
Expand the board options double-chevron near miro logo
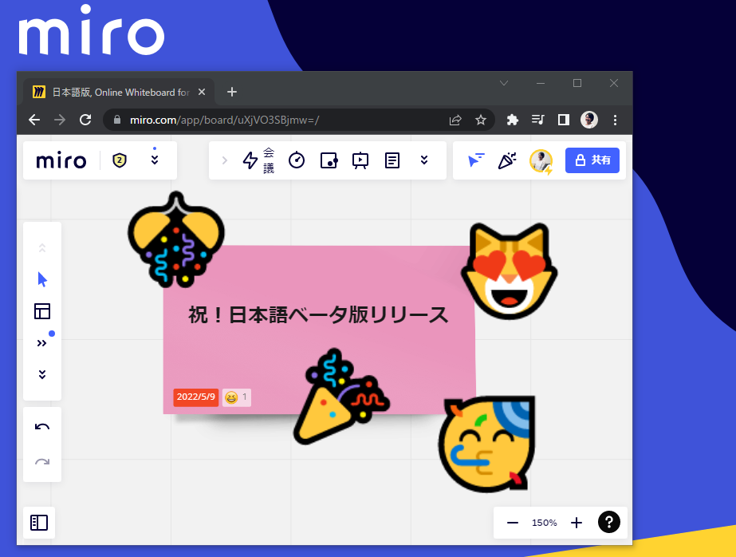tap(155, 160)
